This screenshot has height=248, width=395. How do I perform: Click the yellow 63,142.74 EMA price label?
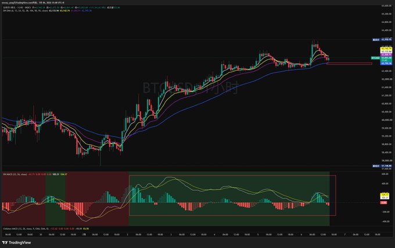(x=386, y=49)
